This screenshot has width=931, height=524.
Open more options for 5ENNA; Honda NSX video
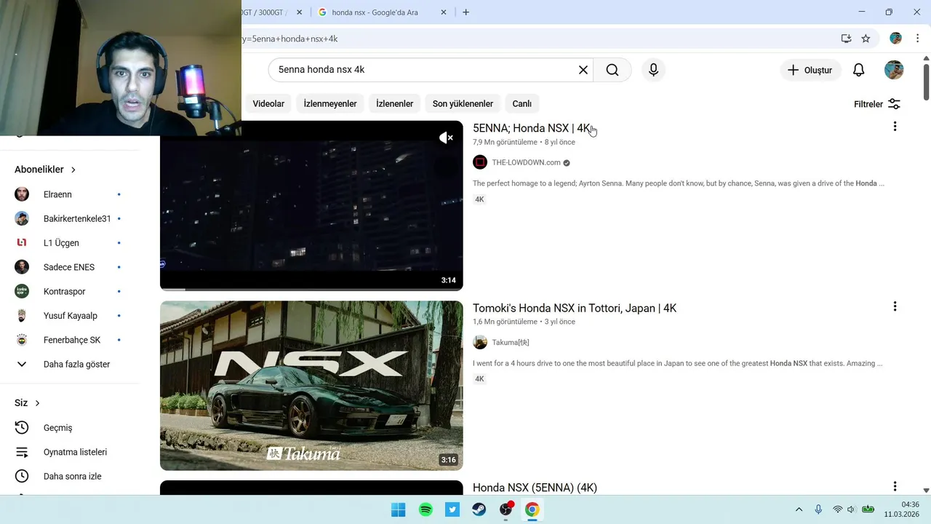[895, 127]
